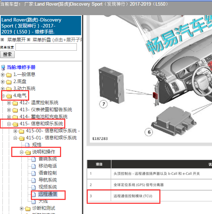
Task: Expand the 412- 温度控制系统 node
Action: pos(9,103)
